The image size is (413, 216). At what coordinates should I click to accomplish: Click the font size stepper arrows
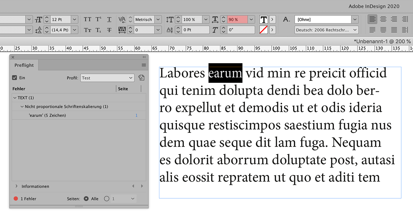pos(47,20)
